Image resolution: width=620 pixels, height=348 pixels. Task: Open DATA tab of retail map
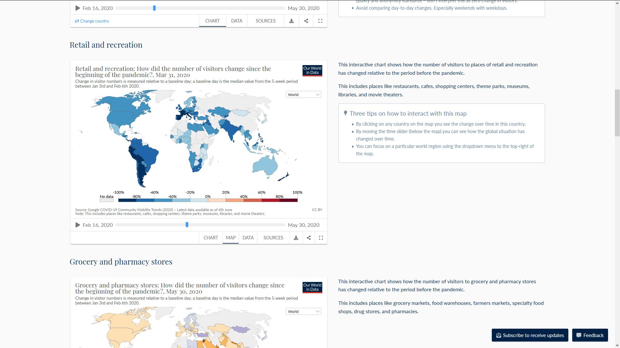(x=248, y=238)
